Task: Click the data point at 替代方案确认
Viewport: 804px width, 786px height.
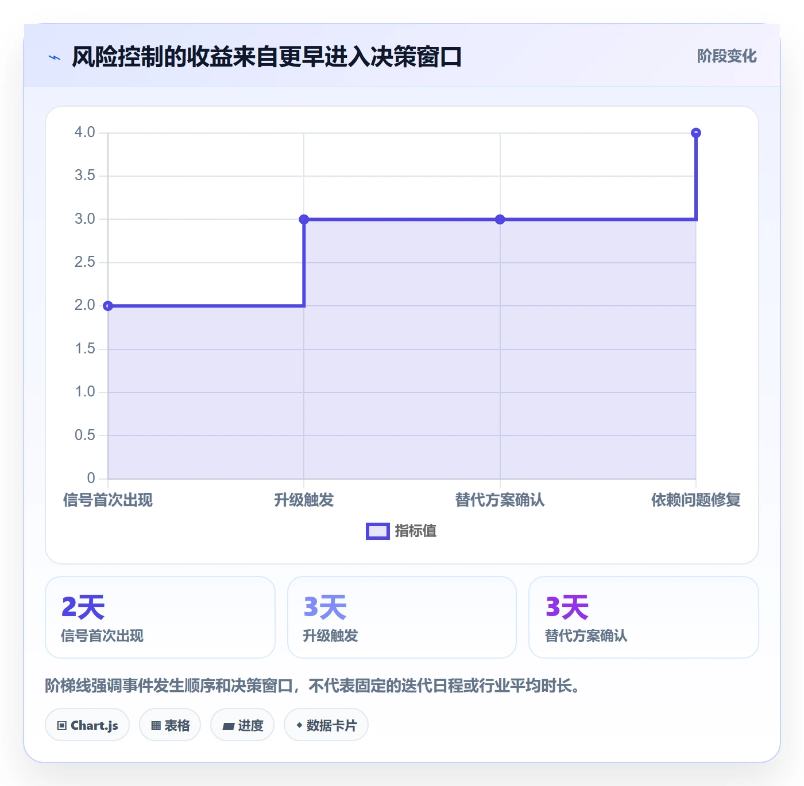Action: click(x=500, y=219)
